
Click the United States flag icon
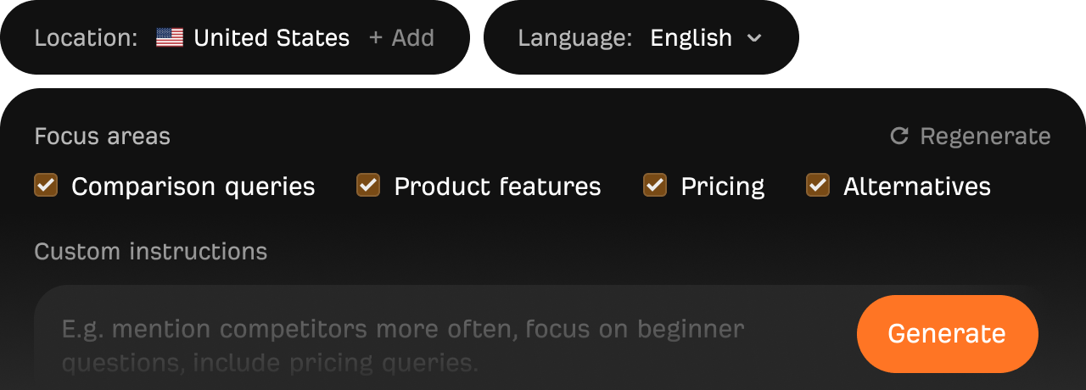(170, 38)
